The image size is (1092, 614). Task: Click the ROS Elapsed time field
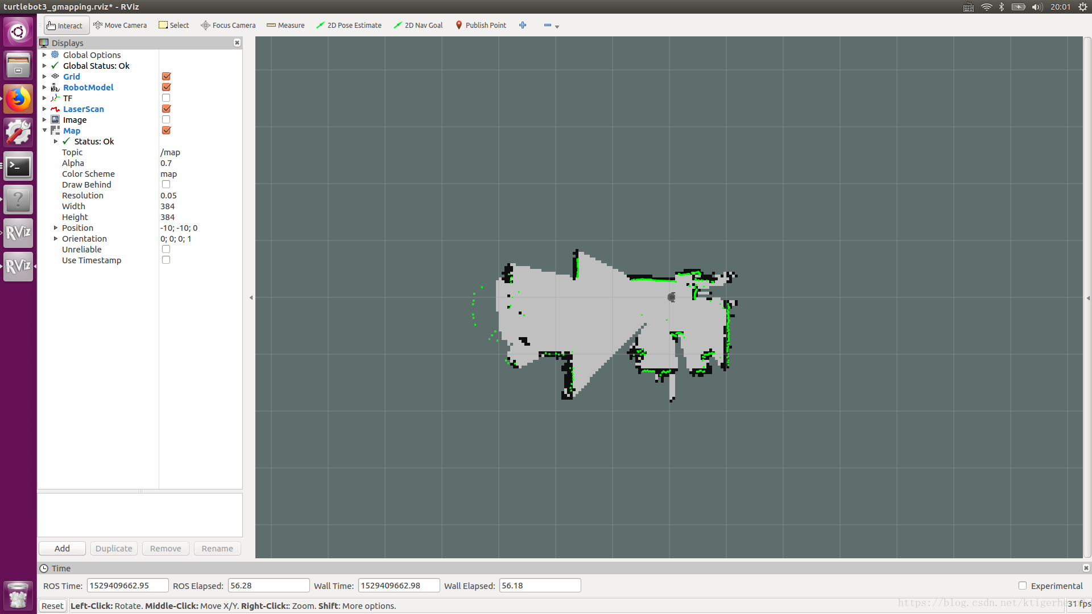point(268,586)
